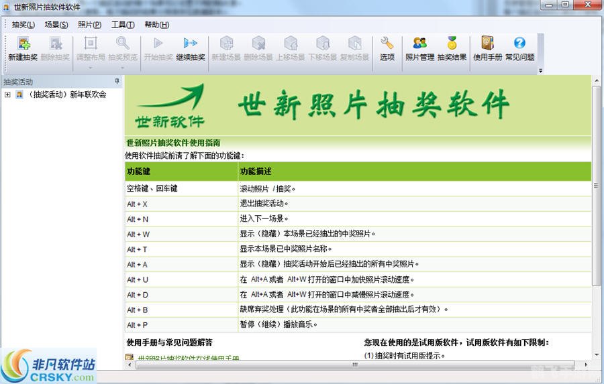Click the vertical scrollbar up arrow

pos(597,81)
